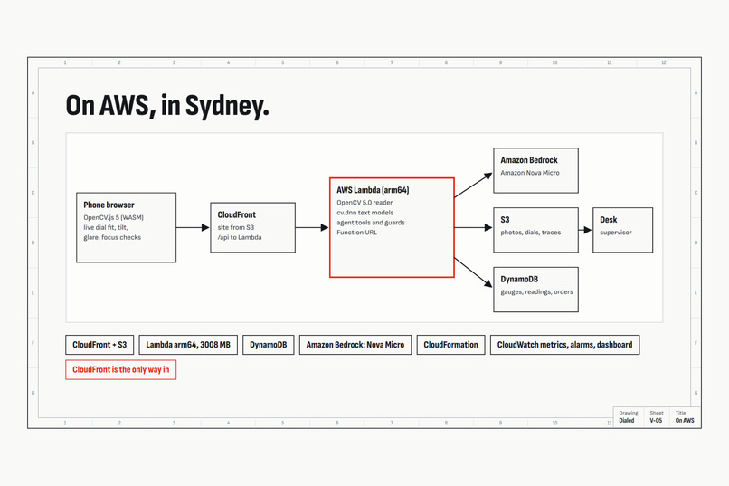Click the 'gauges, readings, orders' text
The image size is (729, 486).
tap(536, 291)
